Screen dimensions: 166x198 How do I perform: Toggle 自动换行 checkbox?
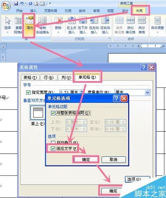pos(53,142)
